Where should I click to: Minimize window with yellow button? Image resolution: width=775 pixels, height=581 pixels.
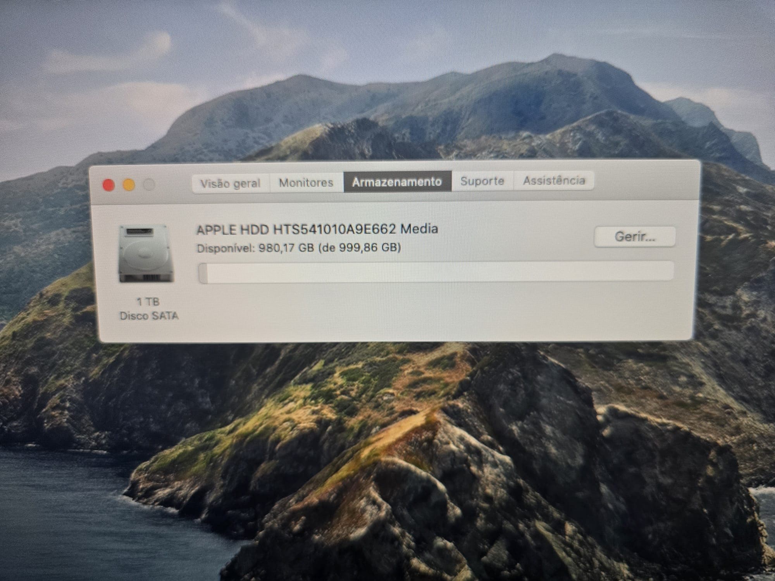point(129,185)
